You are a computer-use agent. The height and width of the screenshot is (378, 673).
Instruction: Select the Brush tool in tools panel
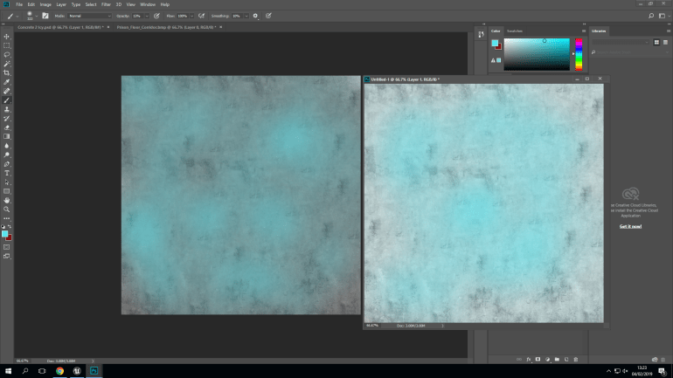(x=7, y=100)
